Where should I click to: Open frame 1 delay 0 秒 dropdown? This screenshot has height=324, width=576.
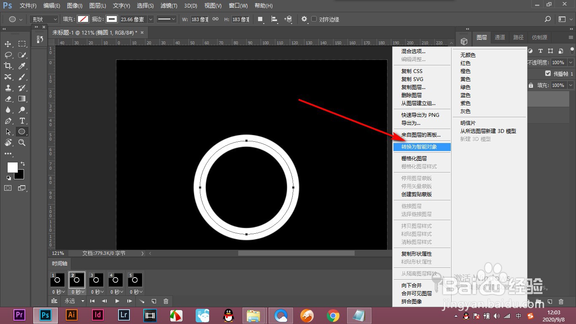pyautogui.click(x=59, y=292)
